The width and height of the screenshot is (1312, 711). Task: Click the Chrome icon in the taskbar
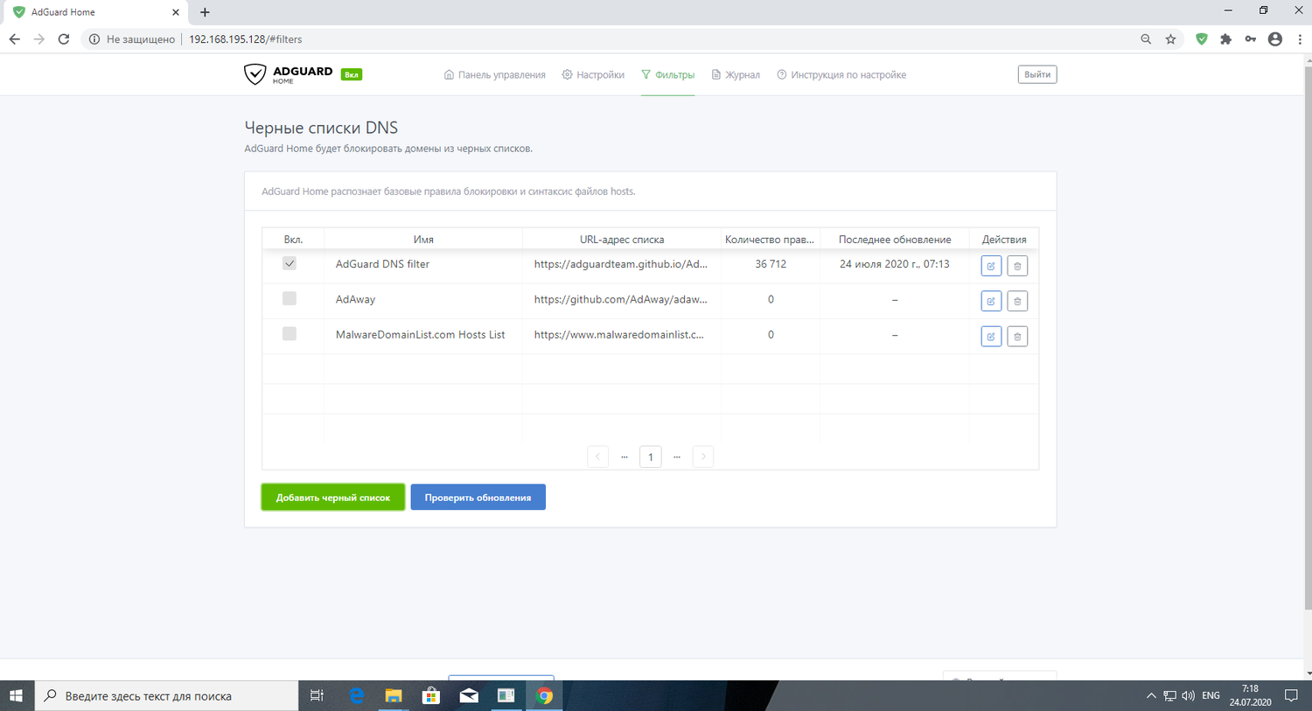tap(544, 696)
